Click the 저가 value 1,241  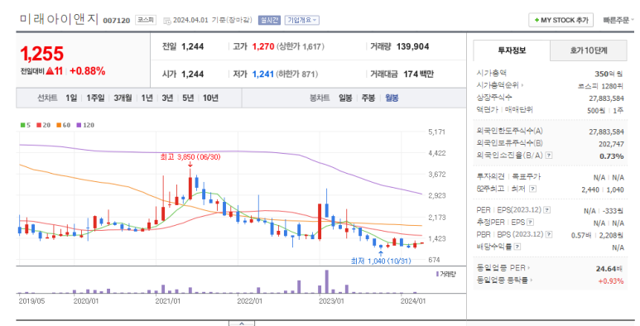[262, 74]
